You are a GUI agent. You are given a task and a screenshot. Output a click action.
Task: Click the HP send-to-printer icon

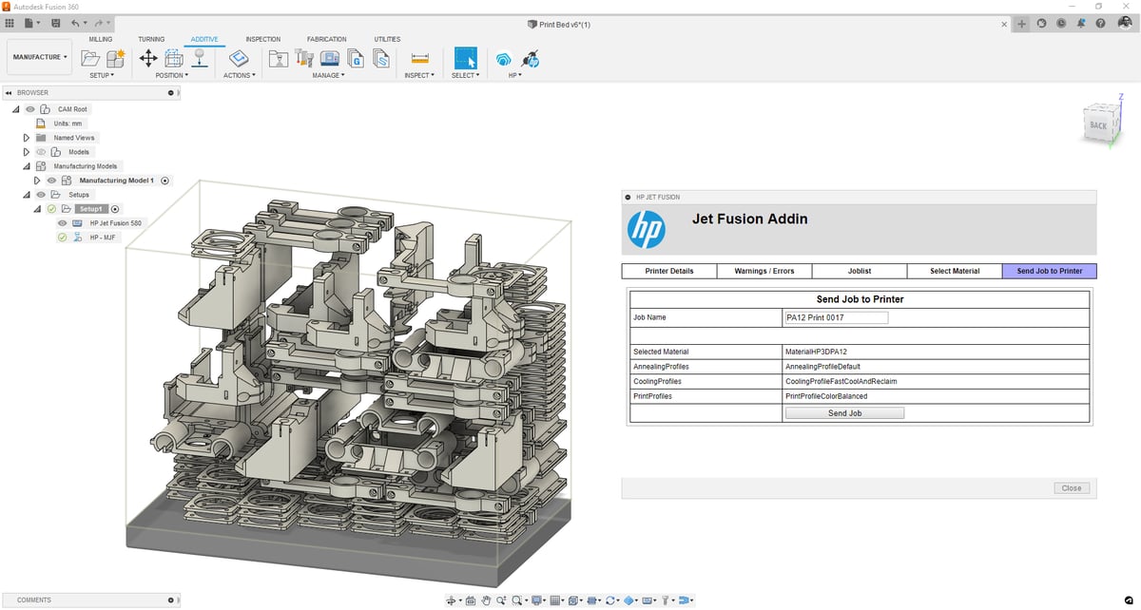pos(532,59)
